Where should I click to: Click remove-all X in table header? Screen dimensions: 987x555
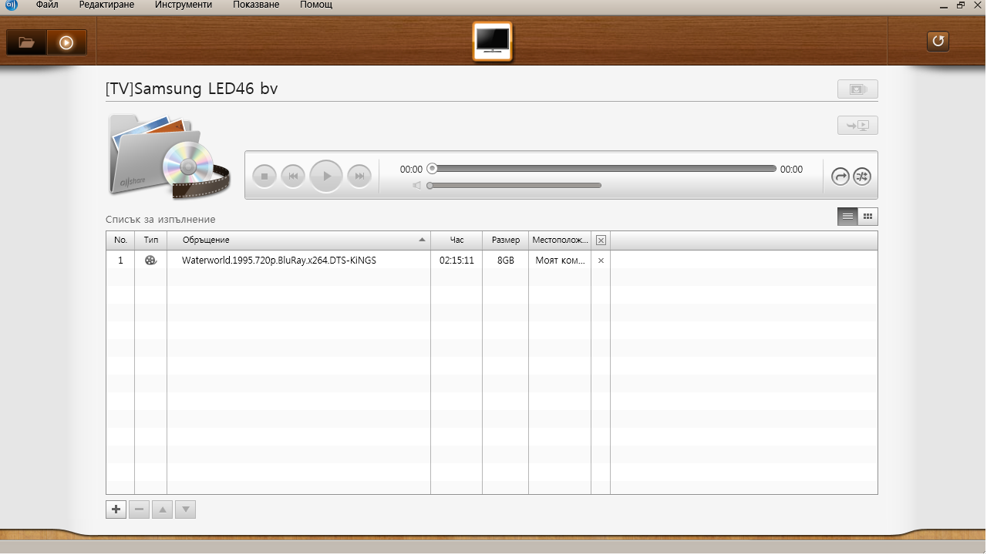click(x=601, y=240)
